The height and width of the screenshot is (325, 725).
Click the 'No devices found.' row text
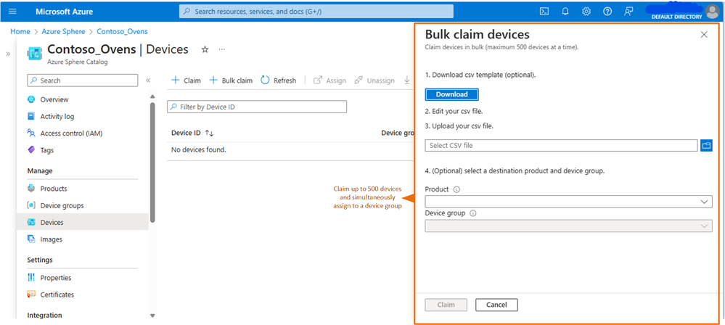(x=199, y=149)
